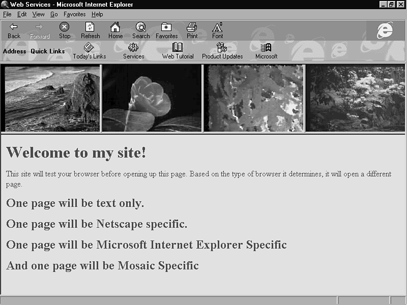Open the Favorites menu in menu bar
The image size is (407, 305).
74,14
